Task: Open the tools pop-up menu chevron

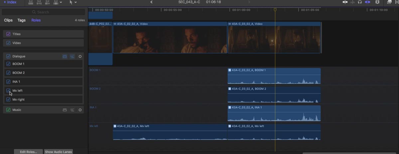Action: pos(76,2)
